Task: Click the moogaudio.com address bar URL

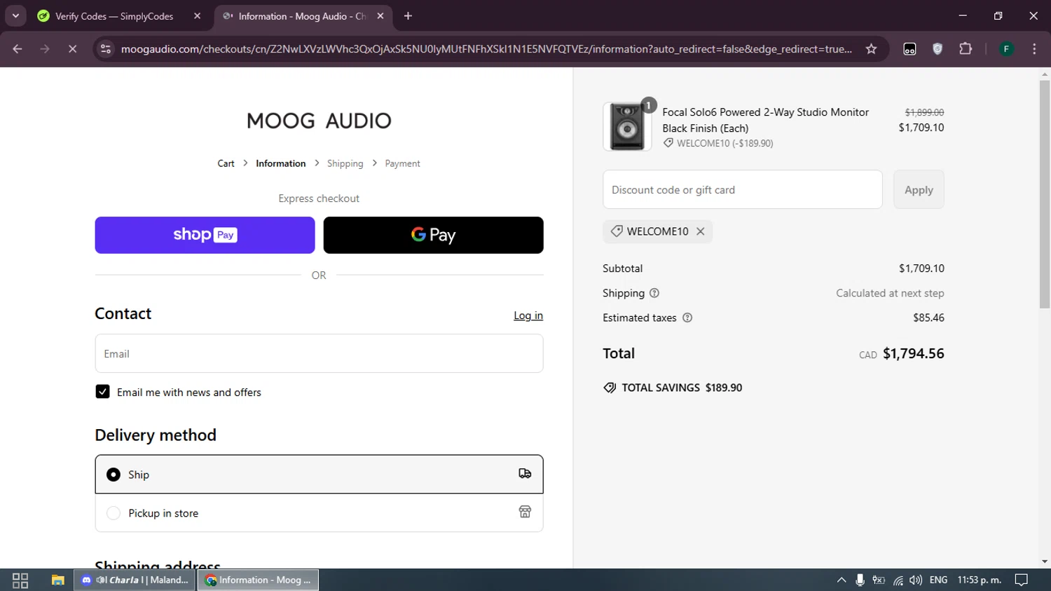Action: (486, 49)
